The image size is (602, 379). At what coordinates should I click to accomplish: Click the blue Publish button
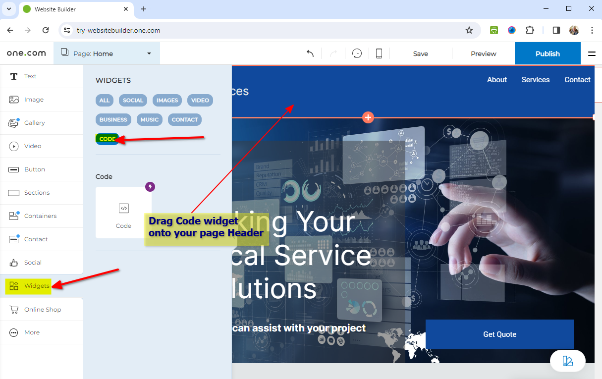pyautogui.click(x=547, y=54)
